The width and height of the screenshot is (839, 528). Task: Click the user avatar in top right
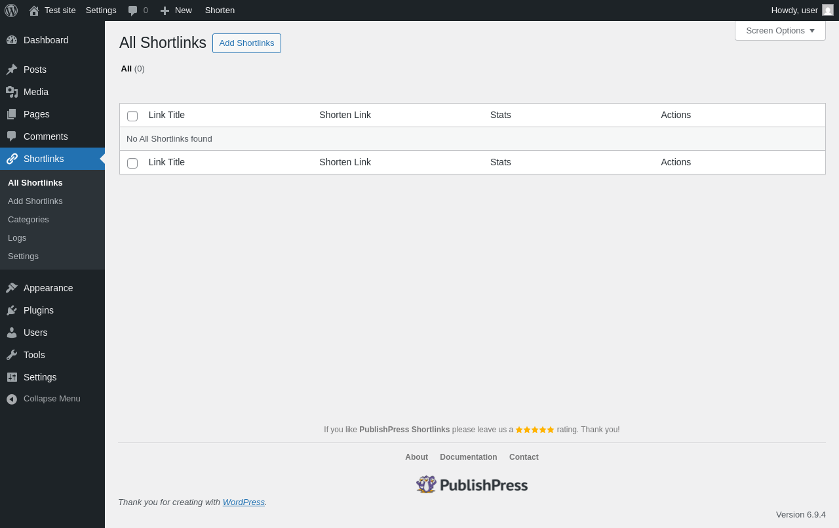point(828,10)
